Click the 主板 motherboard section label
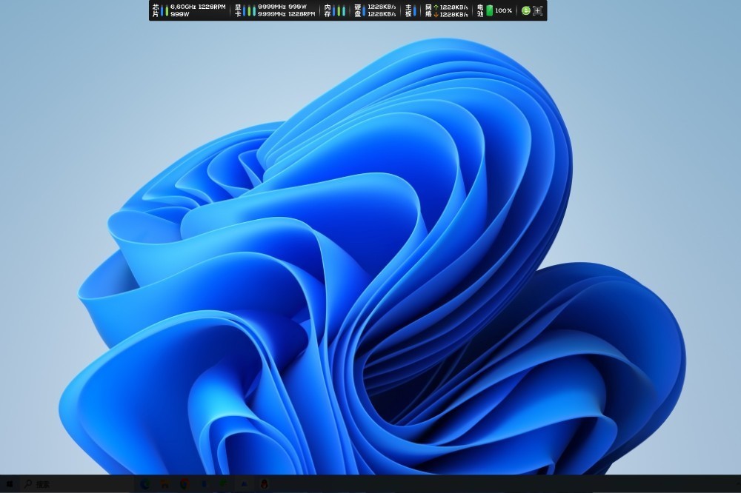Screen dimensions: 741x493 click(408, 10)
